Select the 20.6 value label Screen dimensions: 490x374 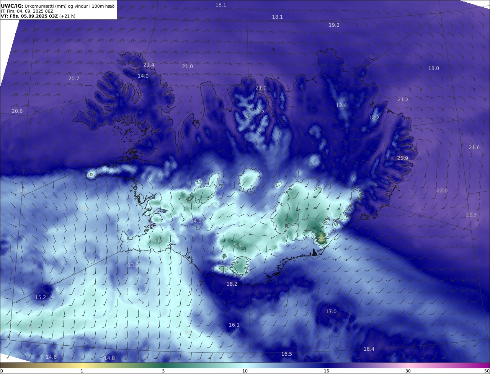pyautogui.click(x=17, y=111)
